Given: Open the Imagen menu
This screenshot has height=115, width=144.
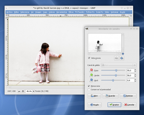Looking at the screenshot, I should click(x=38, y=12).
